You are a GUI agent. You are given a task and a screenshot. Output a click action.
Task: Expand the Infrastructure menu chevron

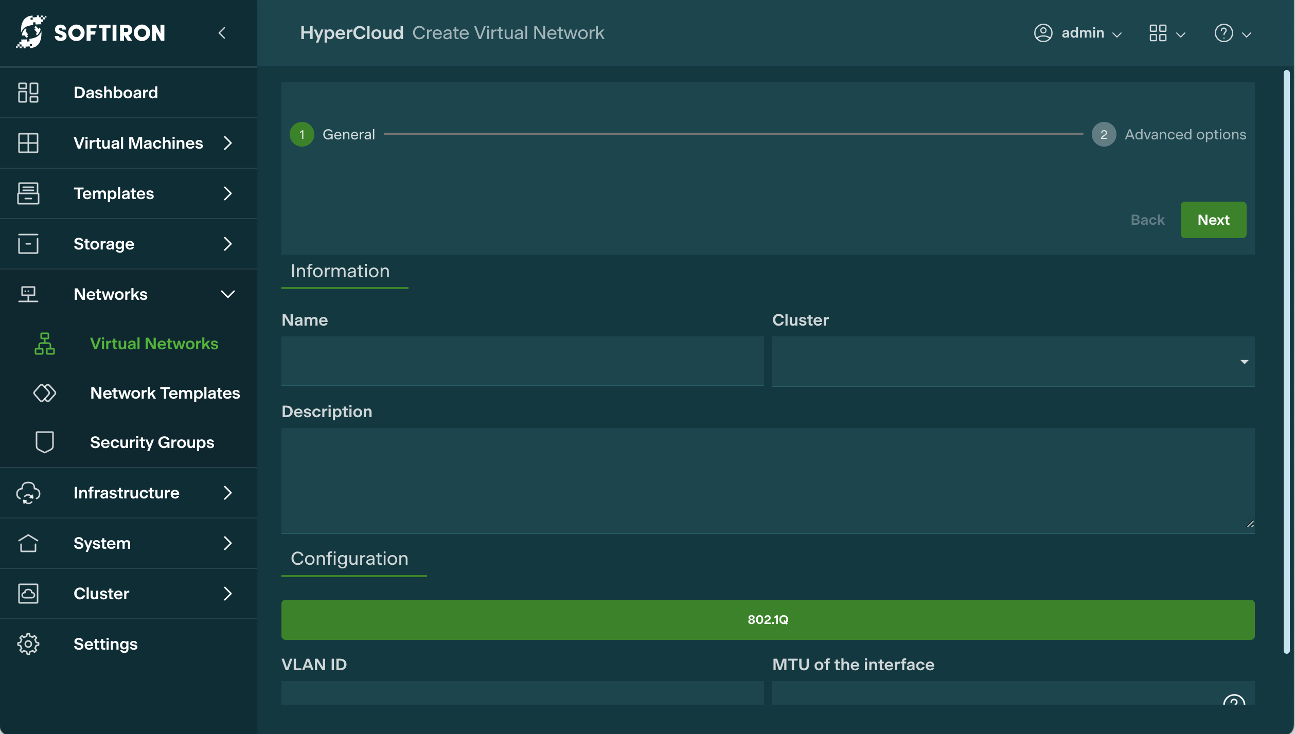[x=227, y=493]
